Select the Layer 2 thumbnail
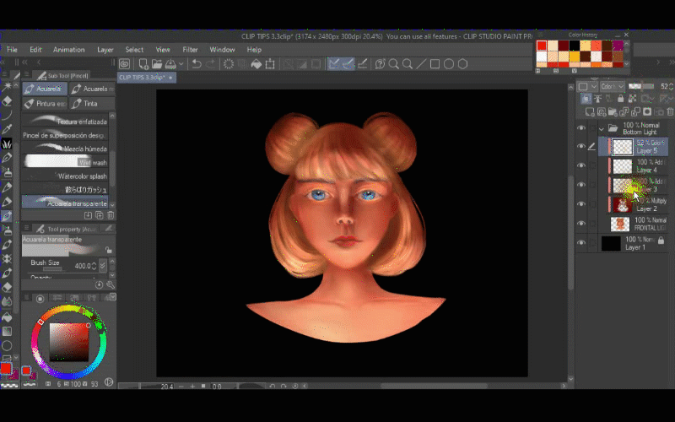675x422 pixels. (x=622, y=204)
